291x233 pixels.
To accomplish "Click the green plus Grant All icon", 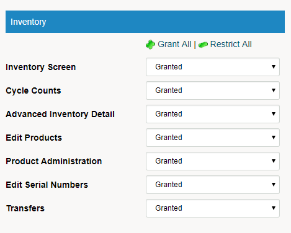I will pos(150,45).
